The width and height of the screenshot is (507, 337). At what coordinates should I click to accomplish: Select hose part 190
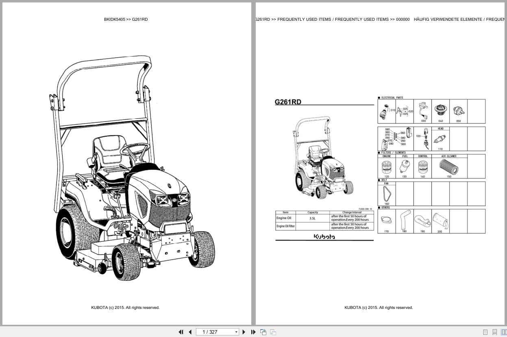(x=422, y=222)
